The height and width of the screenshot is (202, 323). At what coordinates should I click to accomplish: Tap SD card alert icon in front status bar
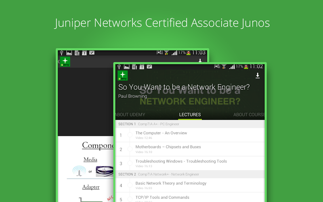tap(142, 67)
